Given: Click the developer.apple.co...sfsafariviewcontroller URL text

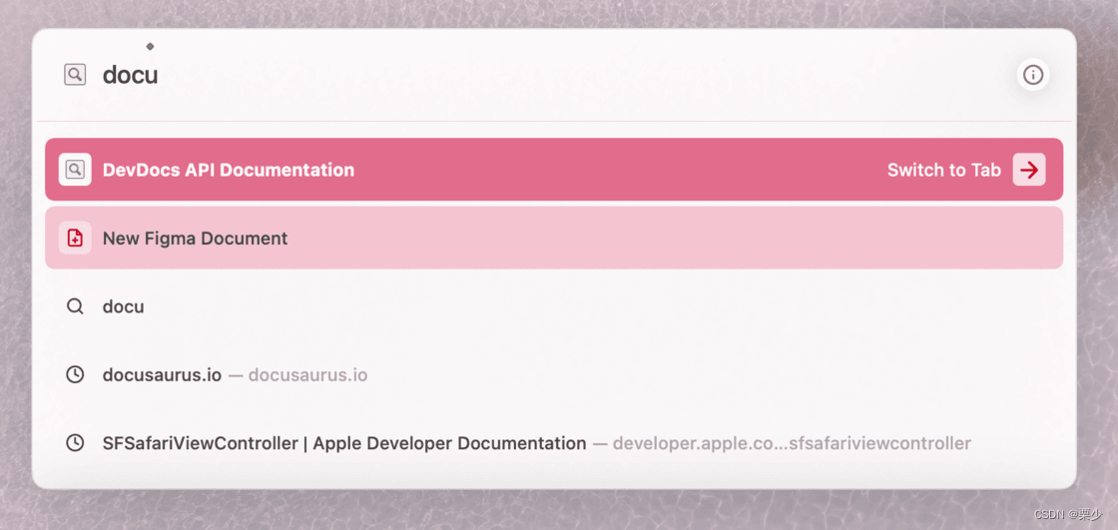Looking at the screenshot, I should click(x=792, y=444).
